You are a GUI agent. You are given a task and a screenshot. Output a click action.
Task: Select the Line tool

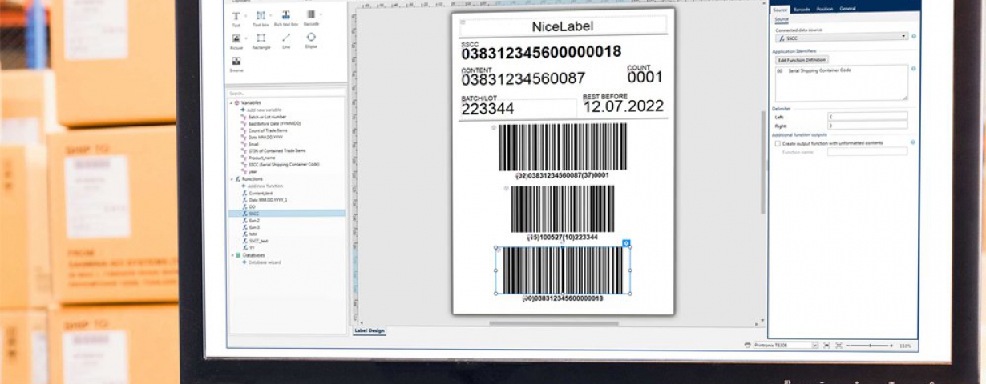coord(286,40)
